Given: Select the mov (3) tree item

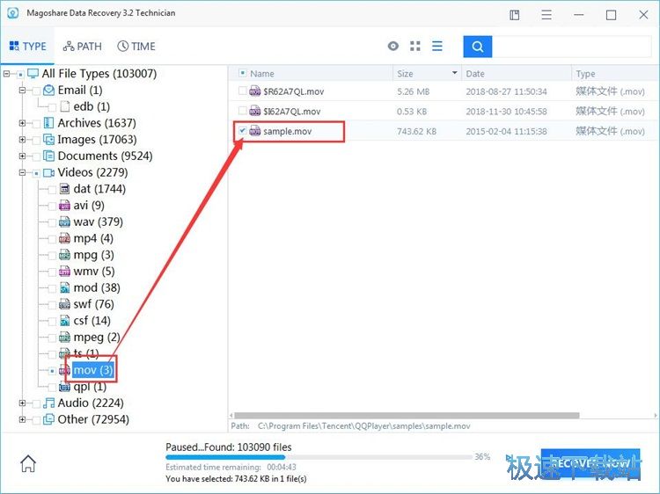Looking at the screenshot, I should (92, 369).
